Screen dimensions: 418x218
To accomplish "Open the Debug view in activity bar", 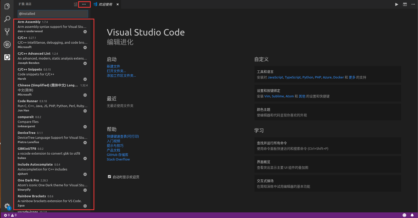I will (x=7, y=44).
